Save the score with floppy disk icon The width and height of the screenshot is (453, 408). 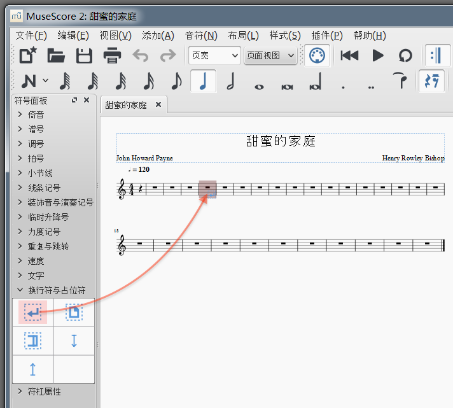coord(84,55)
